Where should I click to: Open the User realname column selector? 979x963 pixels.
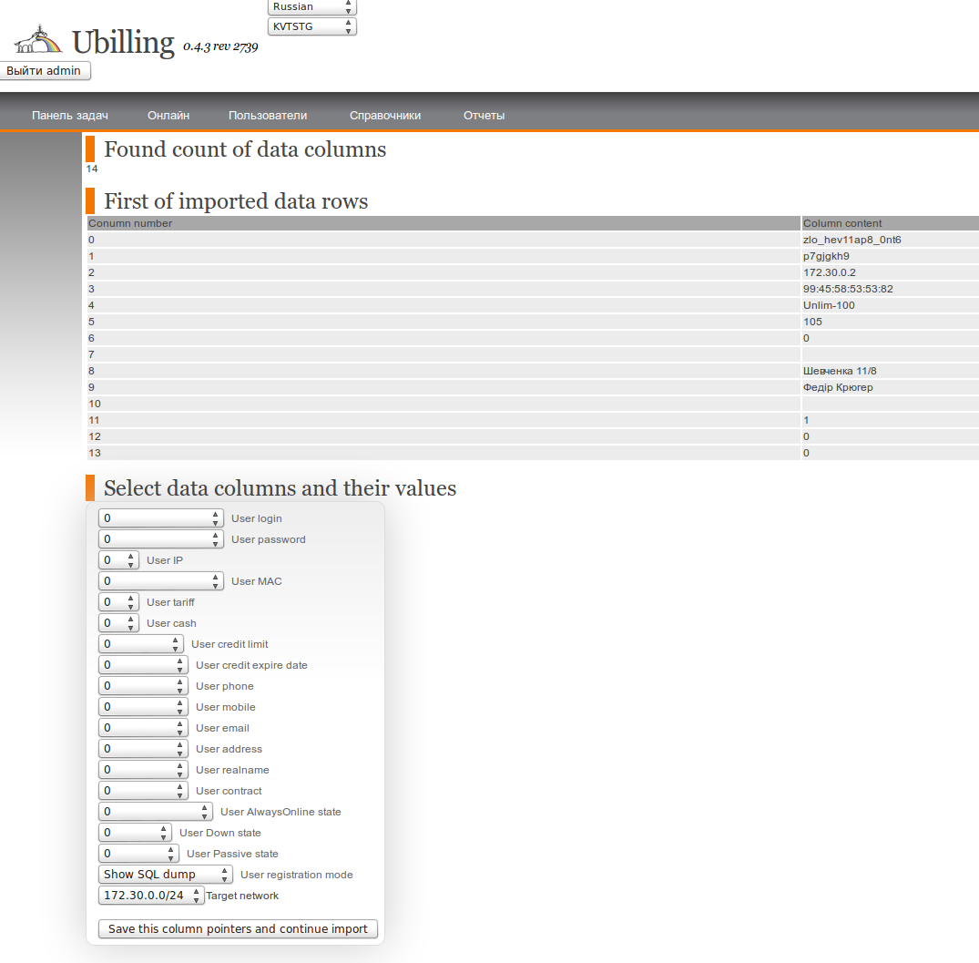(x=142, y=770)
